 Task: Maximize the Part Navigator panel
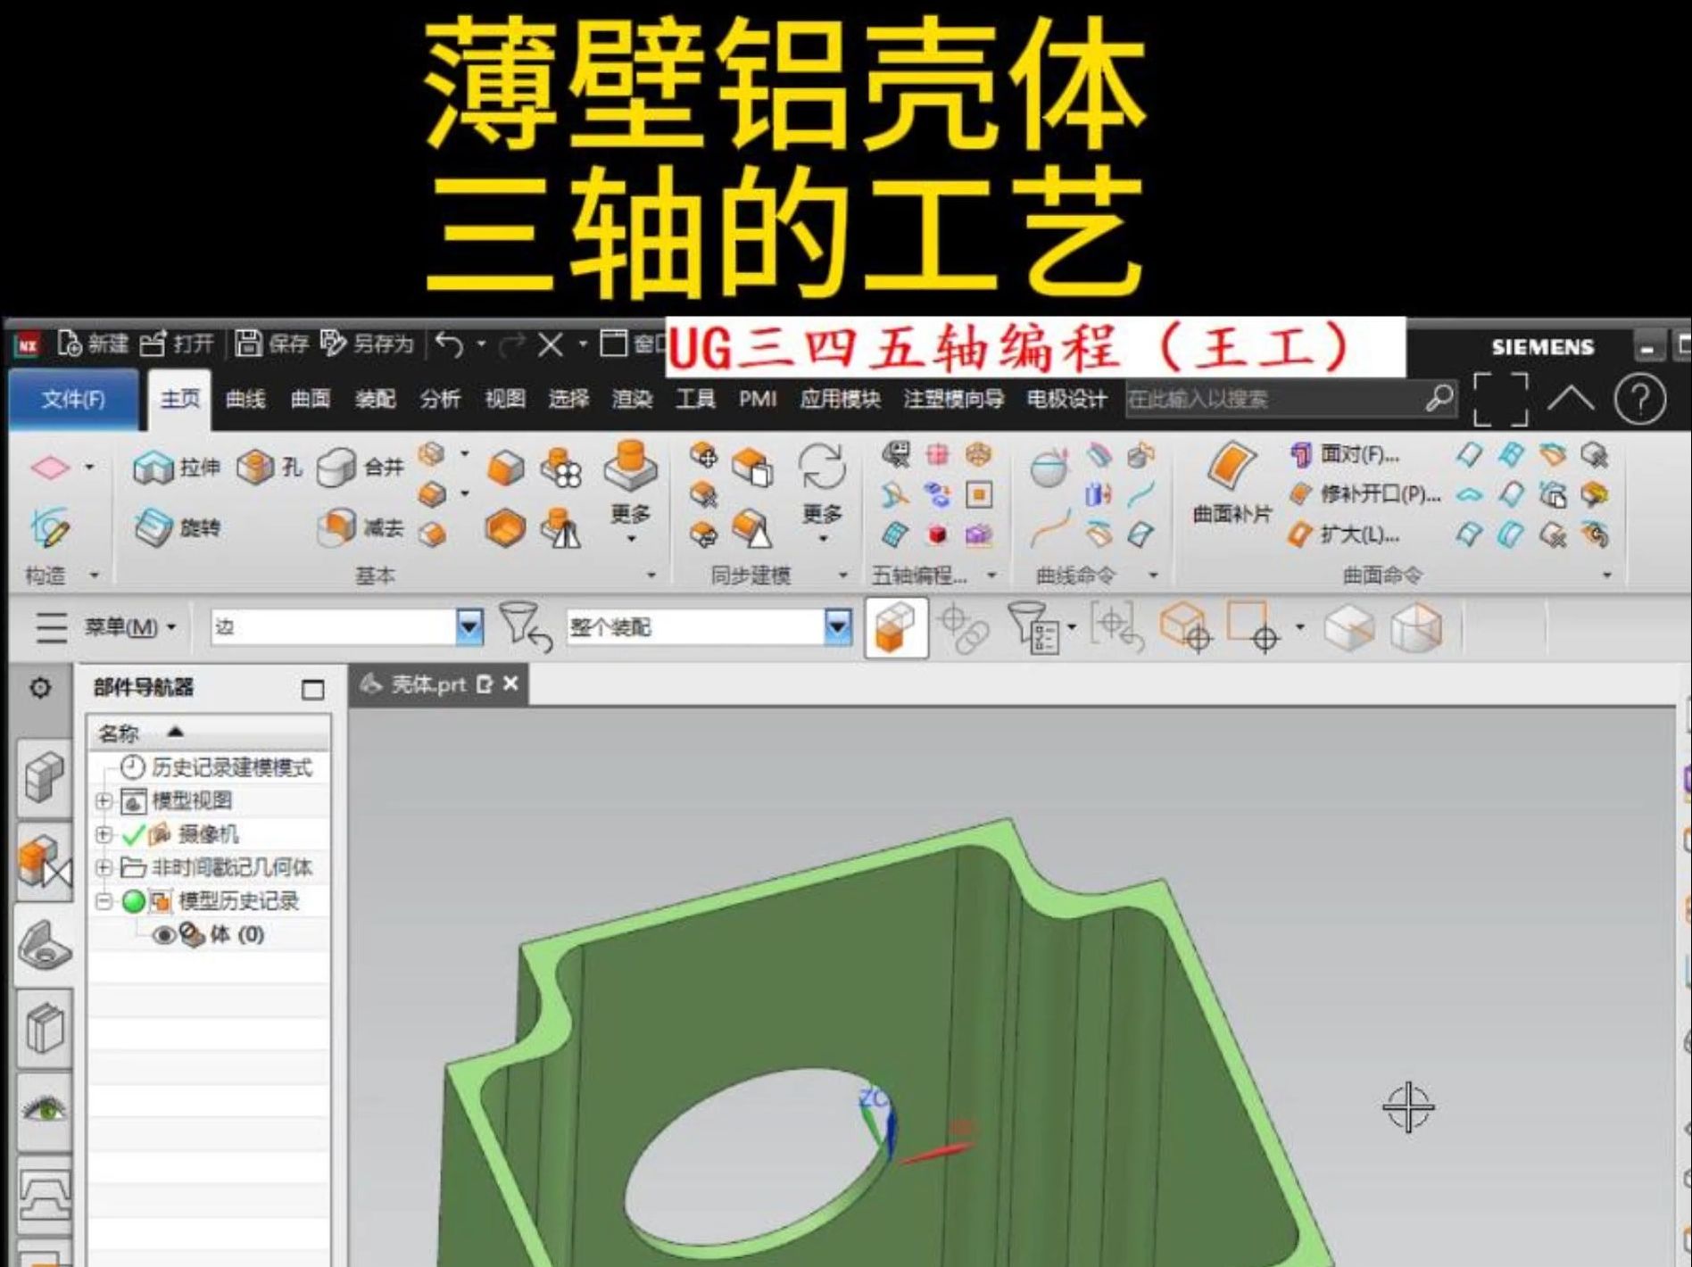(x=312, y=690)
